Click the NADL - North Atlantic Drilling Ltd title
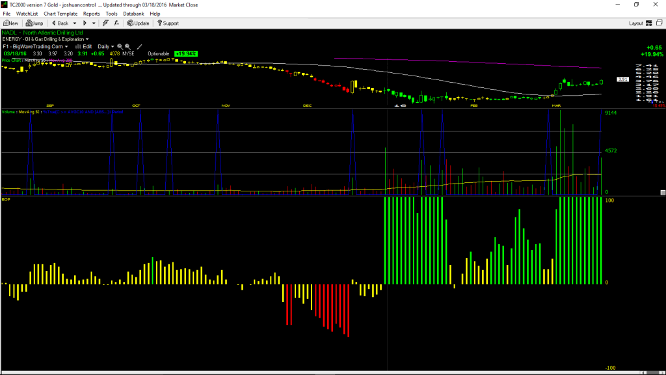The width and height of the screenshot is (666, 375). click(42, 33)
